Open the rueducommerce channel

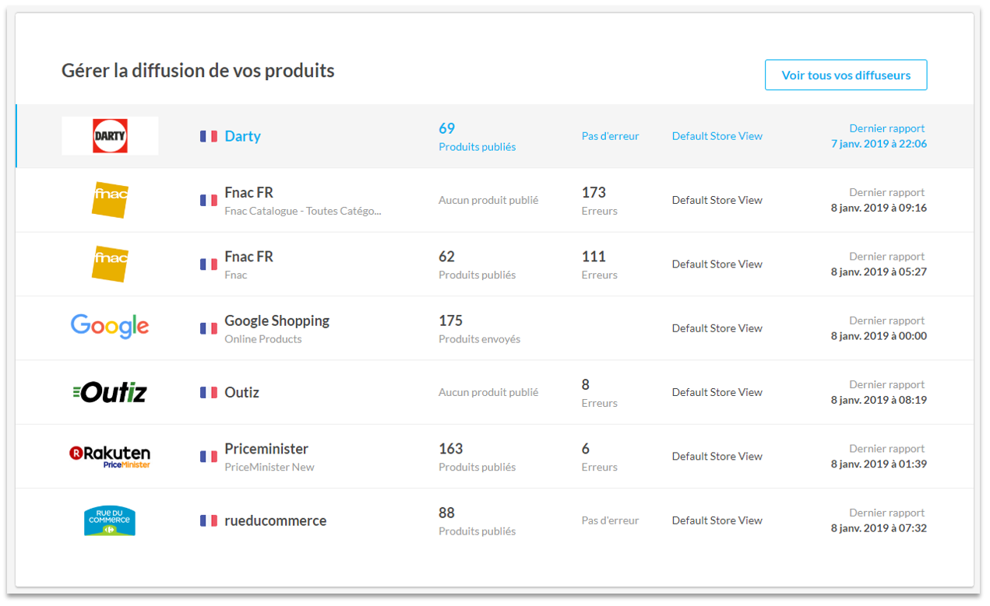276,520
